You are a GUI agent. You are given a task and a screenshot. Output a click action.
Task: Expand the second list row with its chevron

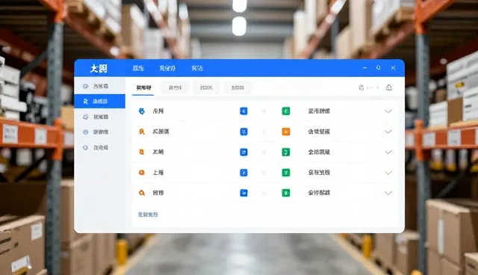388,132
